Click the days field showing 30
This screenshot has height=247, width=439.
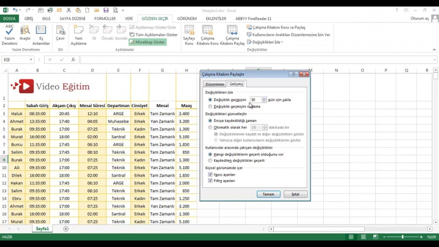click(x=256, y=100)
